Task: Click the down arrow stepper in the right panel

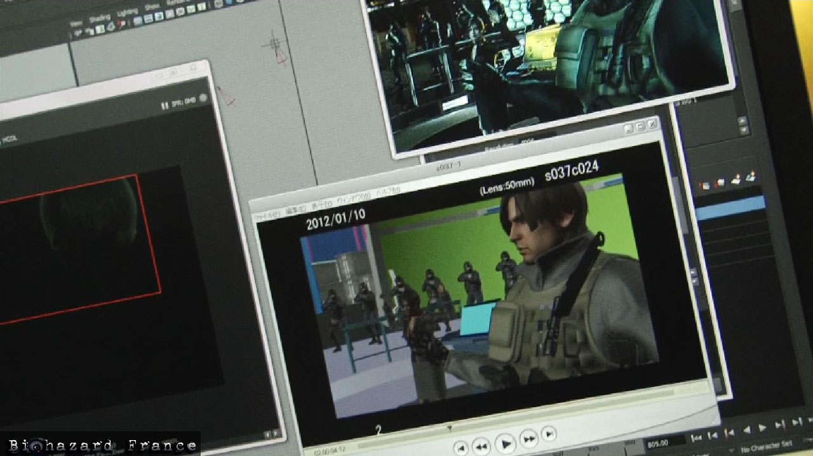Action: click(743, 130)
